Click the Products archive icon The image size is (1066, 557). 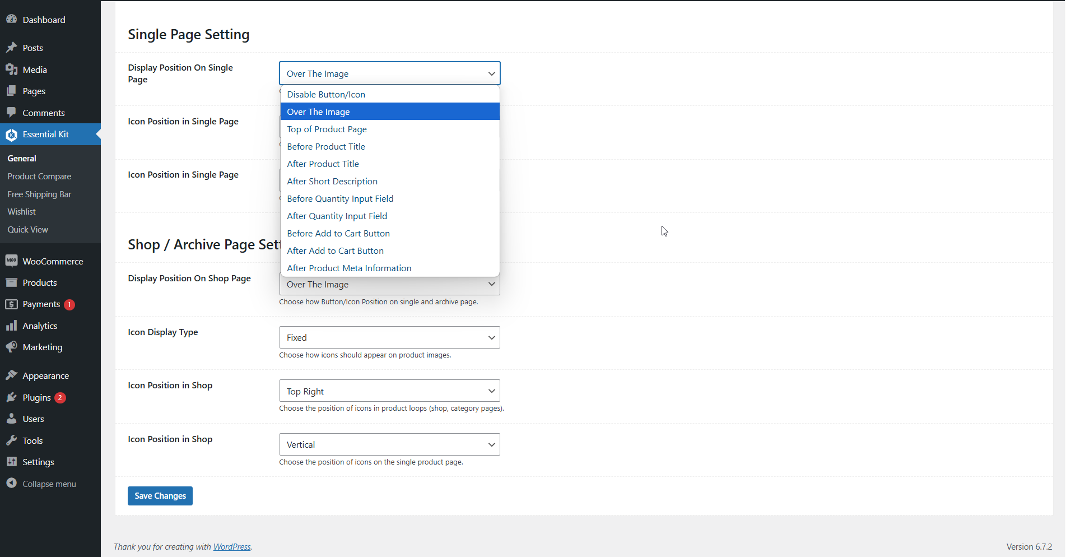pyautogui.click(x=11, y=282)
